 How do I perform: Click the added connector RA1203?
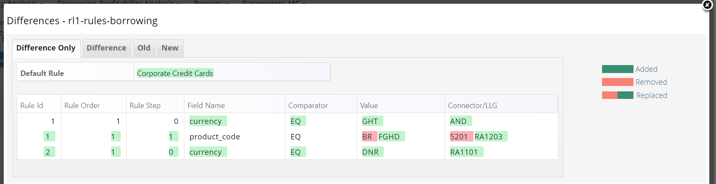pos(490,136)
